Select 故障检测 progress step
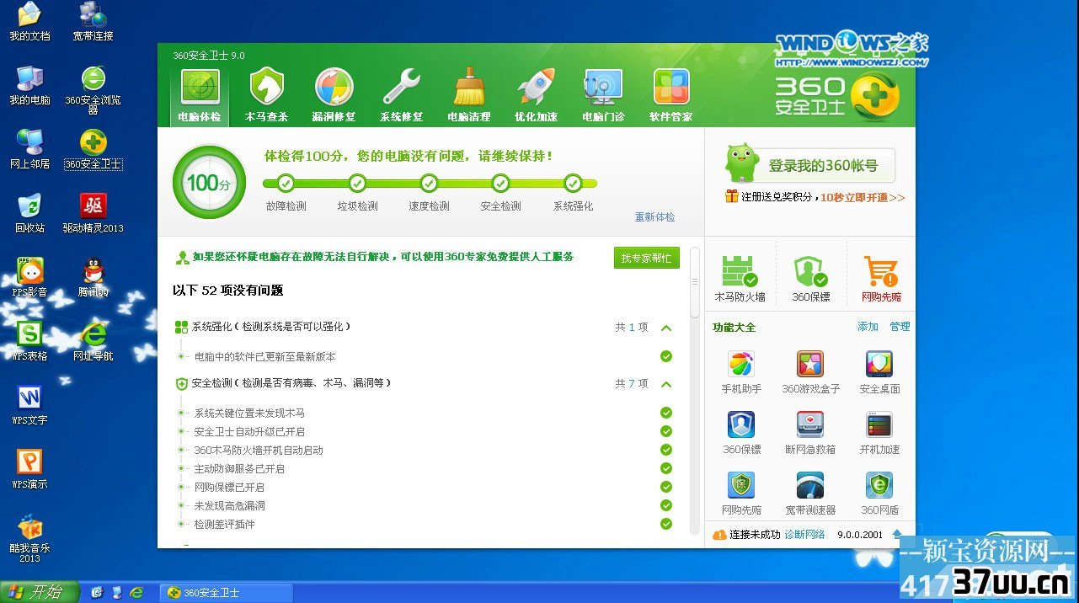The width and height of the screenshot is (1079, 603). coord(286,183)
